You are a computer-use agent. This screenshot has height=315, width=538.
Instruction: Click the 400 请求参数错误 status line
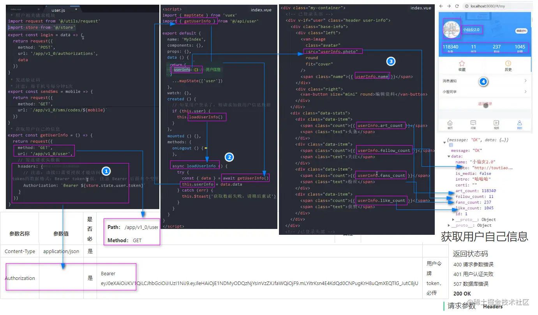tap(473, 264)
